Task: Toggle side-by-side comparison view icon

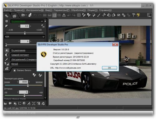Action: (x=59, y=15)
